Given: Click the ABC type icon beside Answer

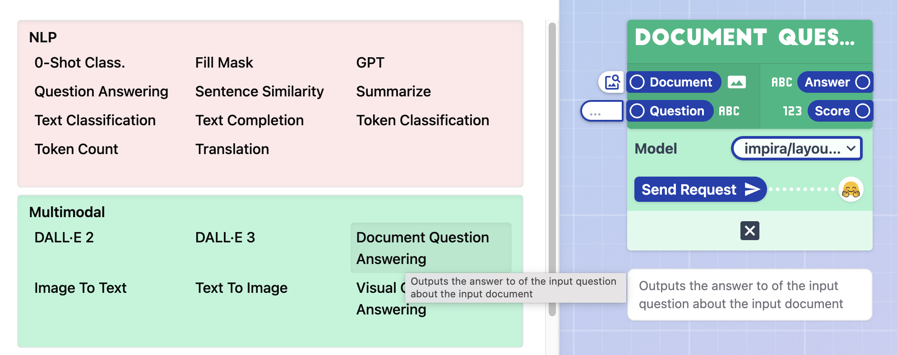Looking at the screenshot, I should [781, 82].
